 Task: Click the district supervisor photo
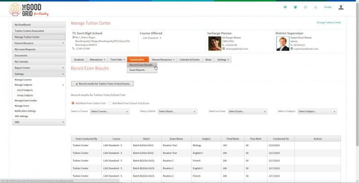[283, 44]
